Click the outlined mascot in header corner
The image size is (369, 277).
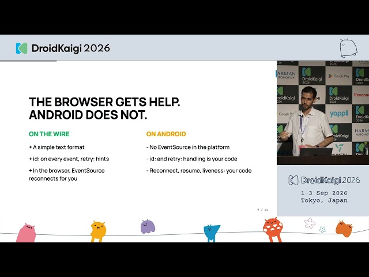click(x=348, y=48)
